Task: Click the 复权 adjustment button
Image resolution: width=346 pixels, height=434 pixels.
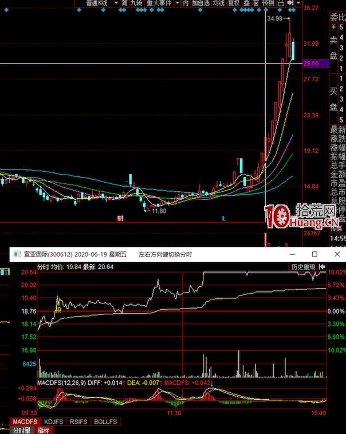Action: pyautogui.click(x=234, y=3)
